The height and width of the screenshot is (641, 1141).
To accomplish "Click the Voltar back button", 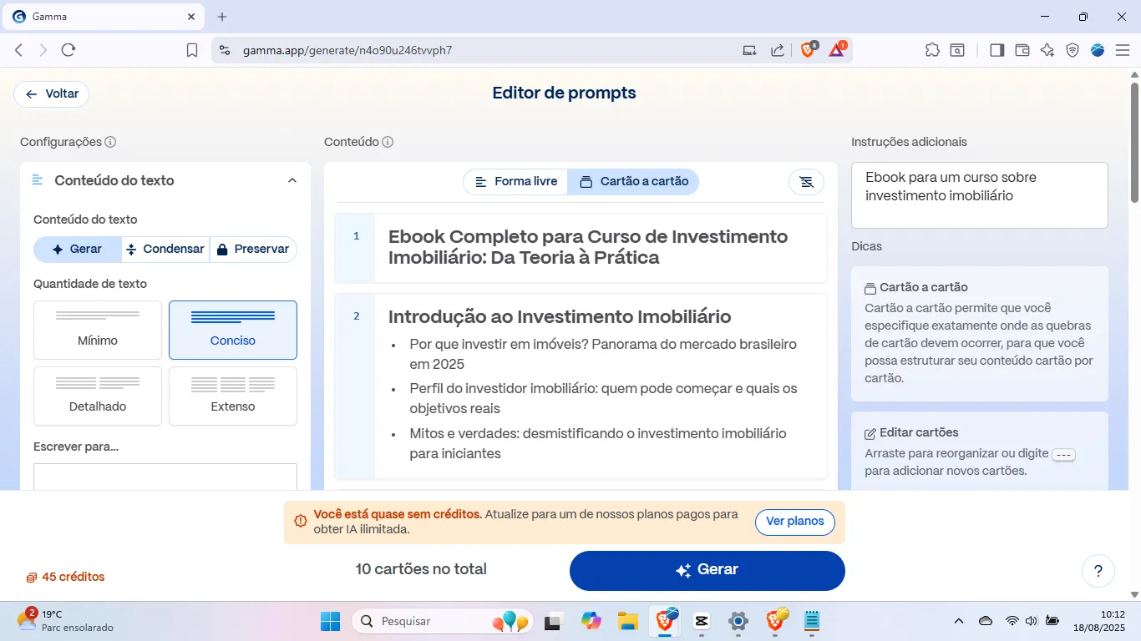I will (x=51, y=94).
